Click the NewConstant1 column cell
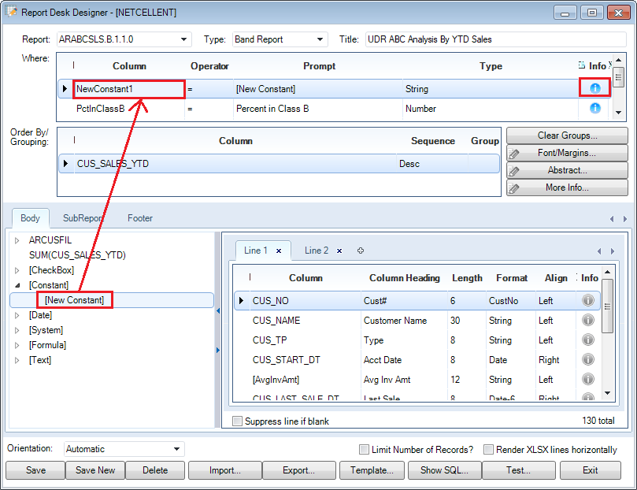The width and height of the screenshot is (637, 490). 129,88
